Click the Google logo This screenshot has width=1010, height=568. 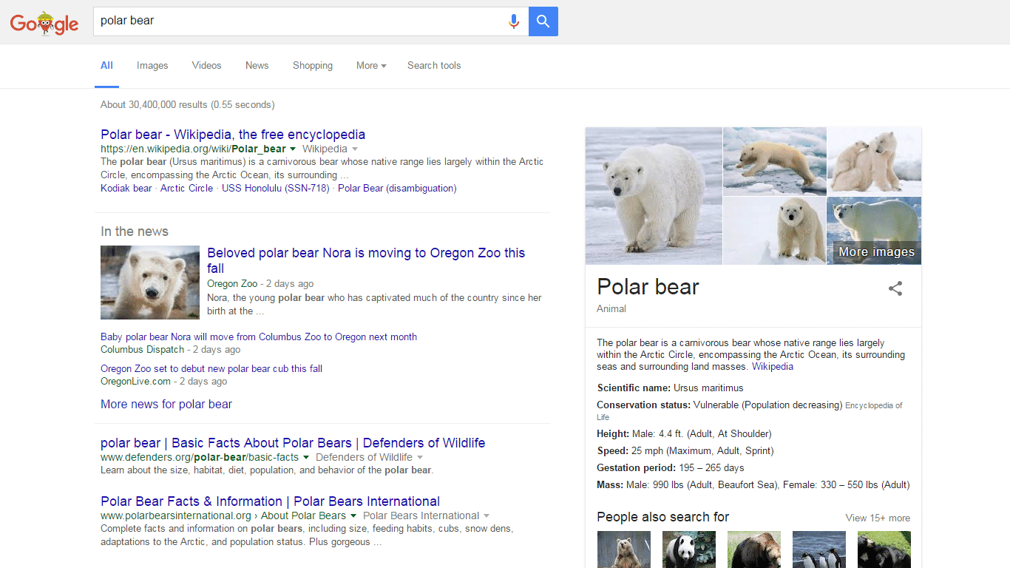[x=44, y=23]
